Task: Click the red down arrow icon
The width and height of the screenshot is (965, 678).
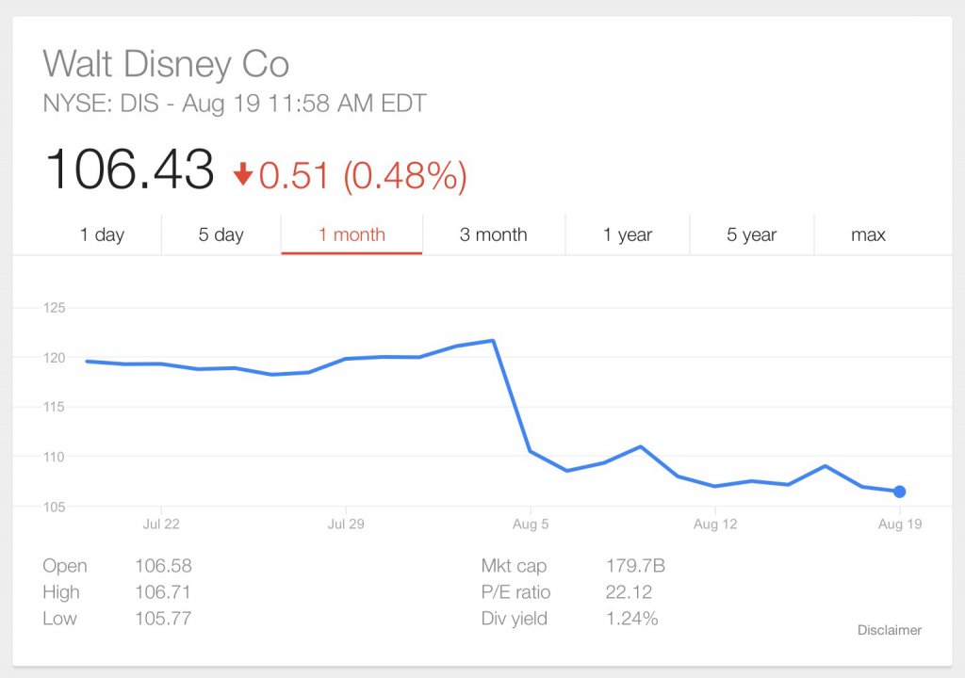Action: click(x=243, y=173)
